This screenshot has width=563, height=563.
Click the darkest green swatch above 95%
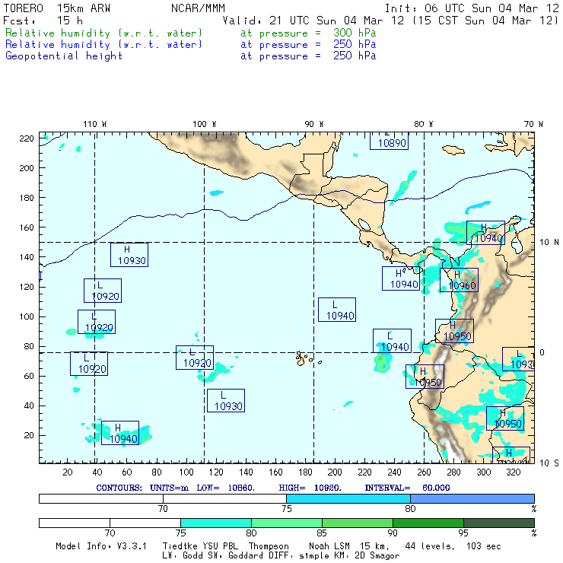(499, 523)
